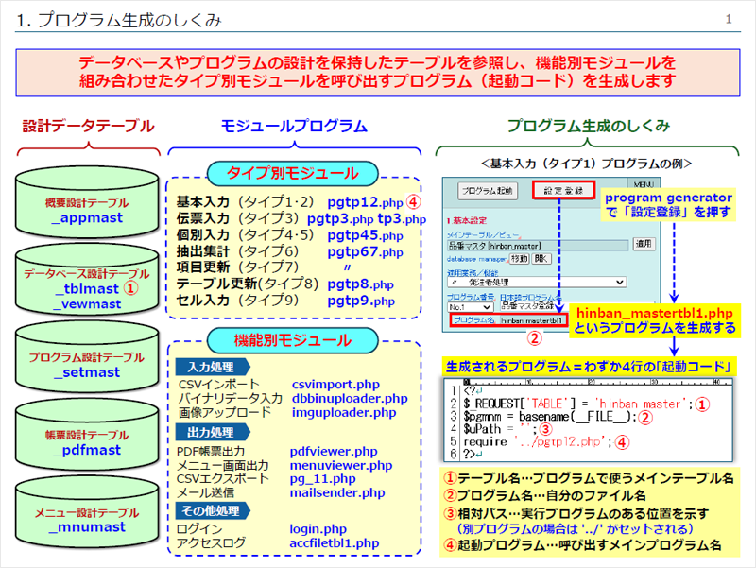Click the 設計データテーブル column heading
The image size is (756, 568).
[x=88, y=126]
